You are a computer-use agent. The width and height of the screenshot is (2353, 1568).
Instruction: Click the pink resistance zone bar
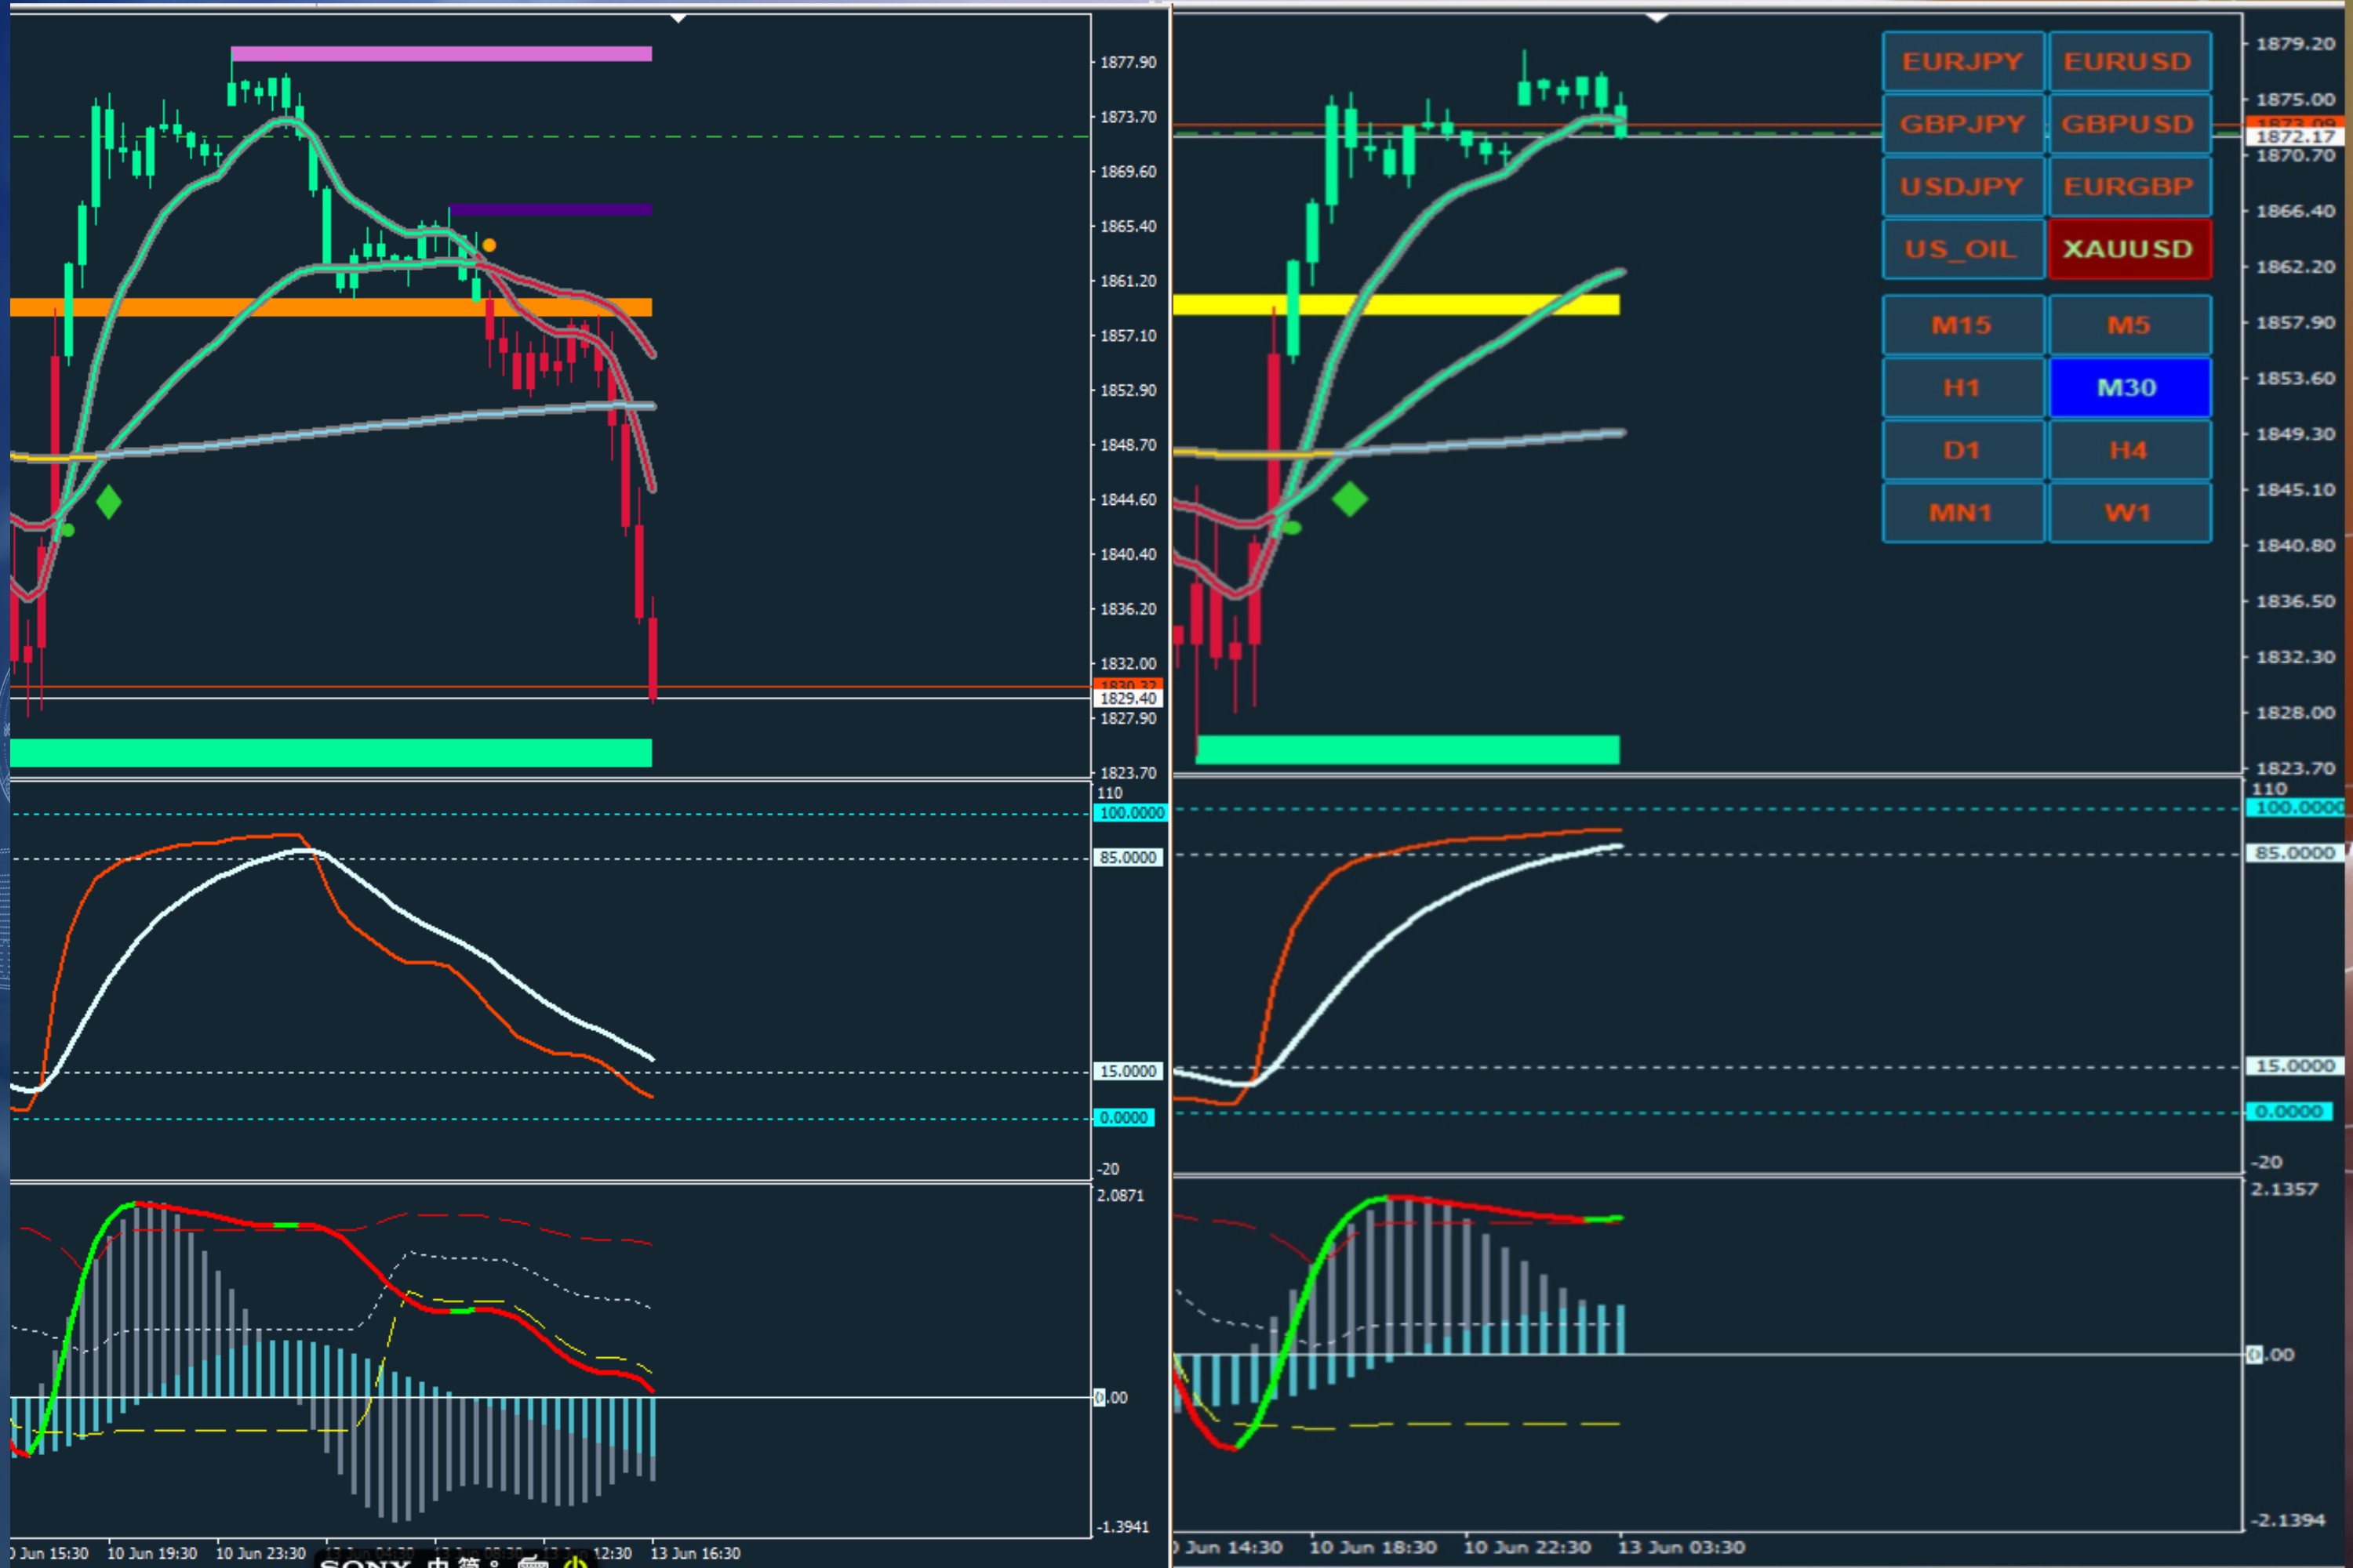point(440,54)
